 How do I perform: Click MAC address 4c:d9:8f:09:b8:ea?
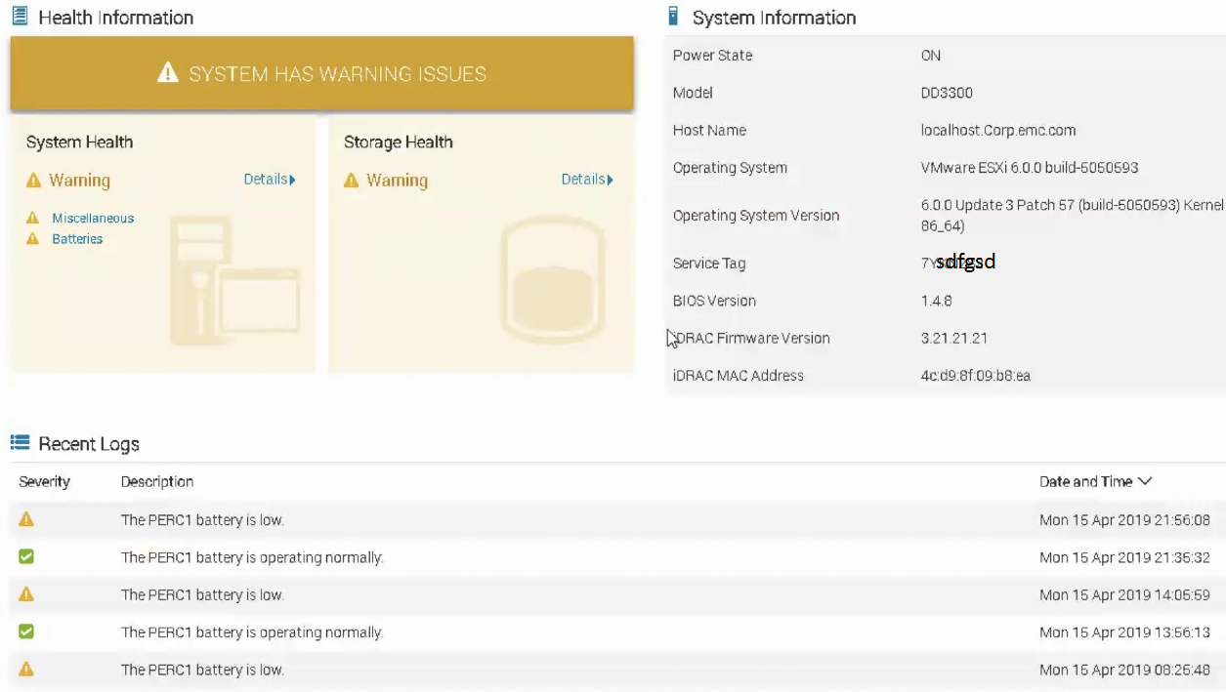[975, 376]
